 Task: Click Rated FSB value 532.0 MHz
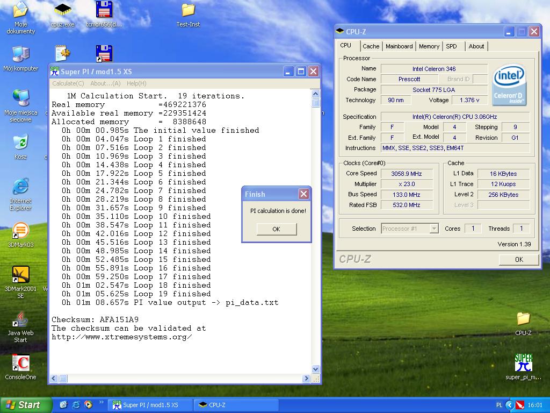click(x=407, y=205)
